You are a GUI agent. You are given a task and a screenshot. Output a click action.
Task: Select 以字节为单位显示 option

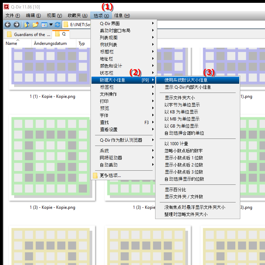coord(198,105)
